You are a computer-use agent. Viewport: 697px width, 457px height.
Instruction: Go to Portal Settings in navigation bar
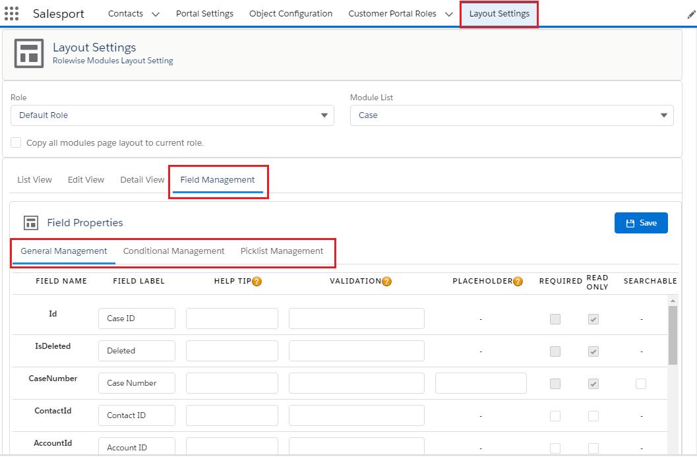click(204, 14)
